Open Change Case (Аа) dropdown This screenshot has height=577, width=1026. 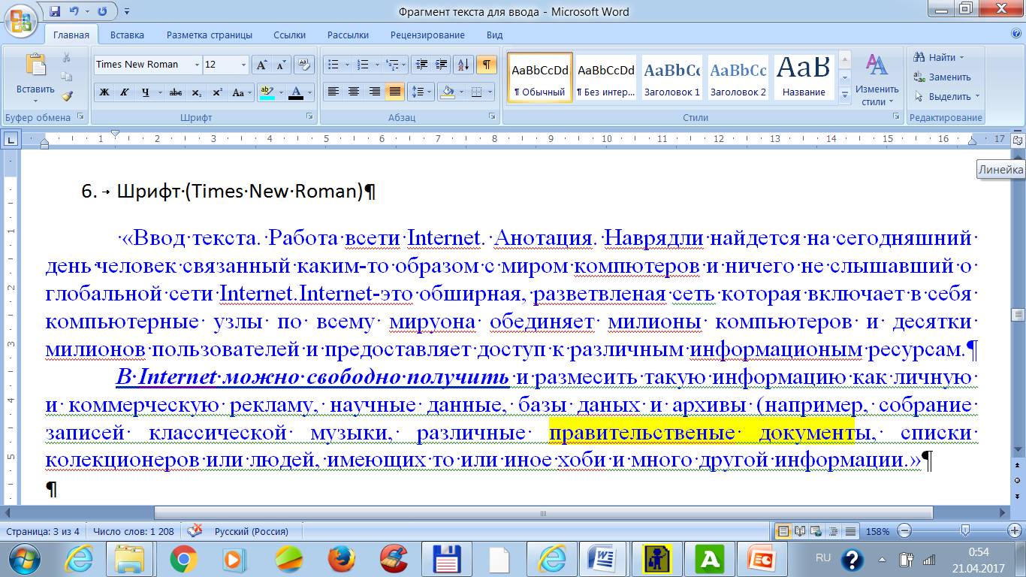[242, 92]
